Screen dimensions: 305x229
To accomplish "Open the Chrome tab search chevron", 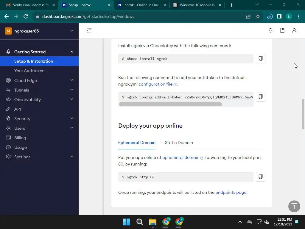I will point(257,4).
